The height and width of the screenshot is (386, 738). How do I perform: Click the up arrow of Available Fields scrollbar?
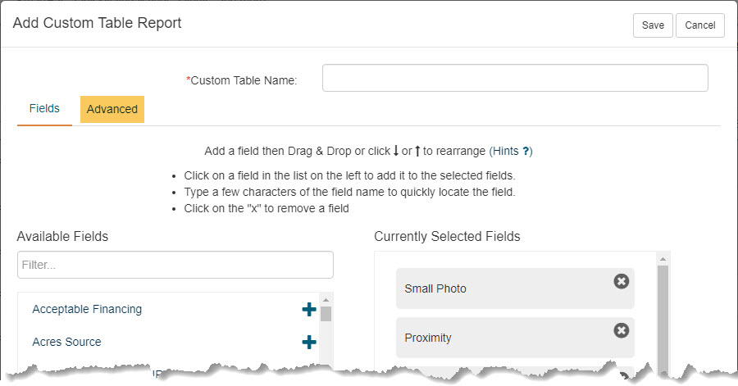point(326,300)
